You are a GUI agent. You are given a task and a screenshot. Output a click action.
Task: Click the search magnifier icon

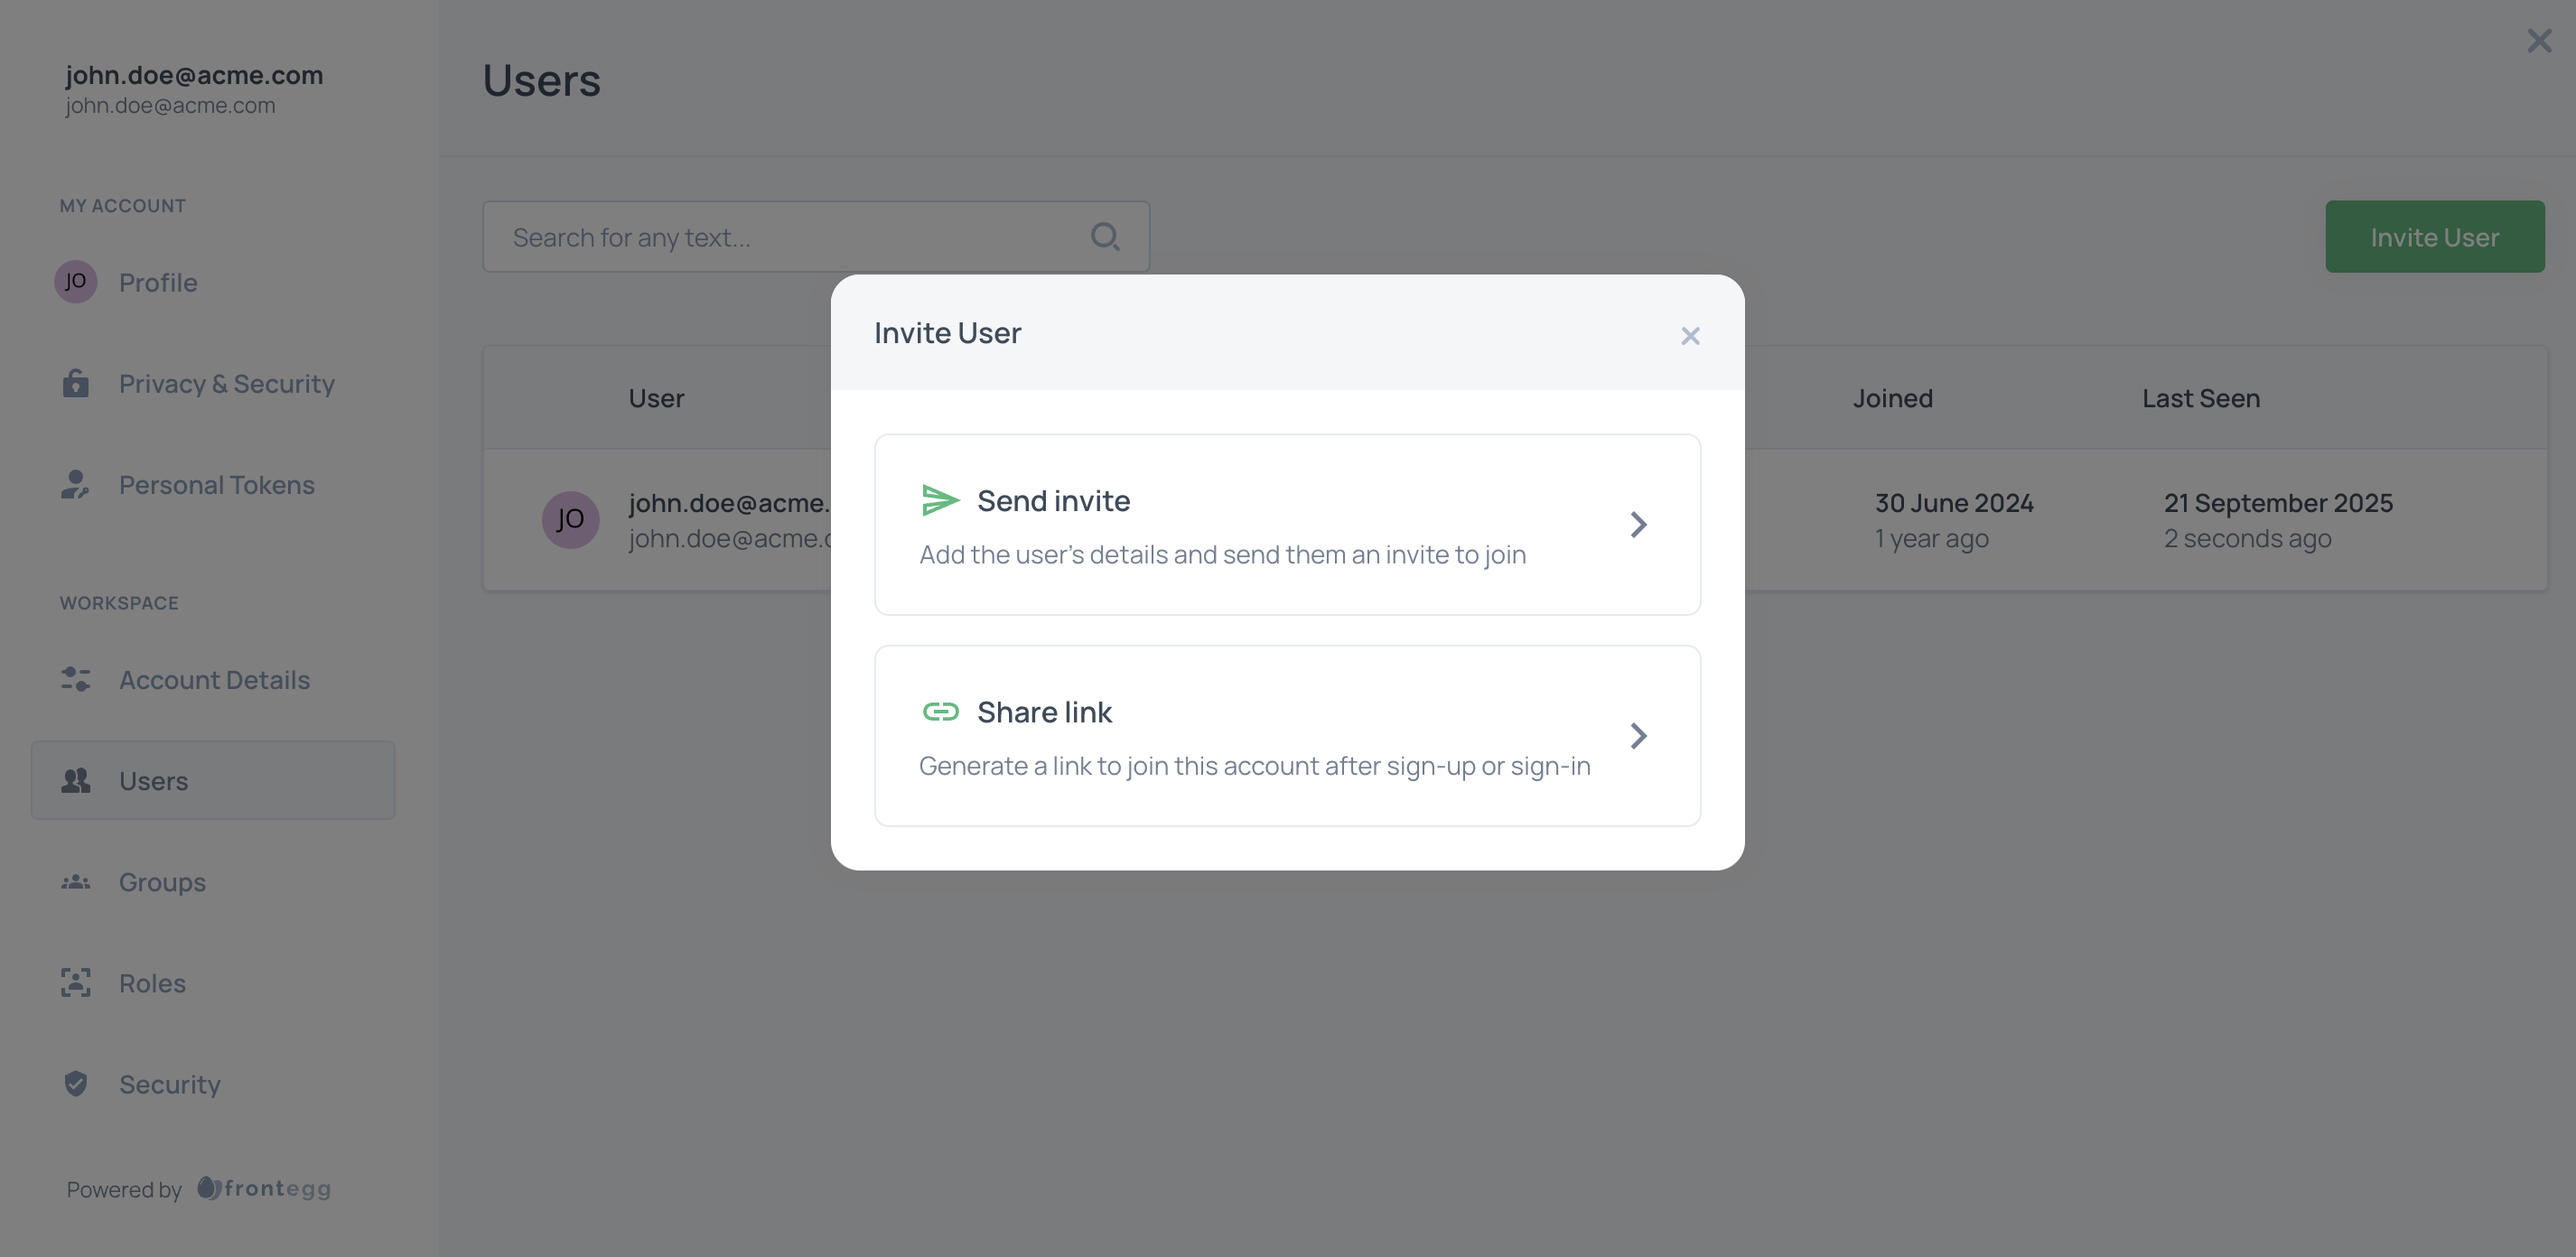coord(1104,237)
